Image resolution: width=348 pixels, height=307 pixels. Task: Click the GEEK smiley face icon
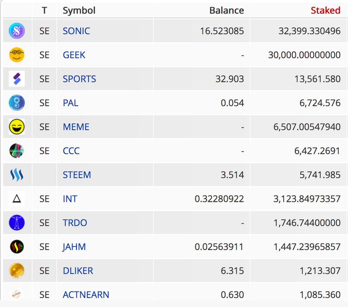coord(17,55)
